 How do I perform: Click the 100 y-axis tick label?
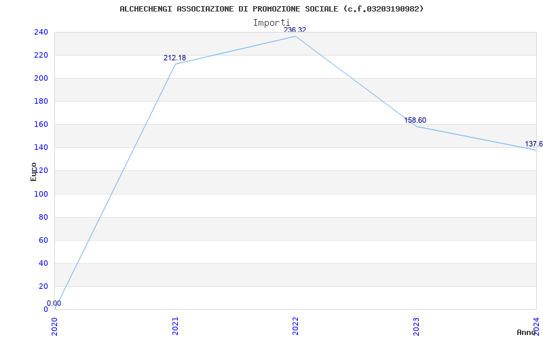pyautogui.click(x=41, y=194)
